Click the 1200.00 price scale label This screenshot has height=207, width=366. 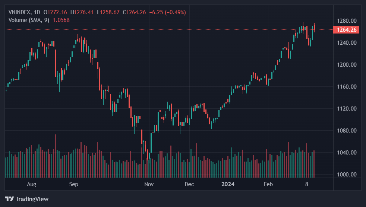tap(347, 65)
